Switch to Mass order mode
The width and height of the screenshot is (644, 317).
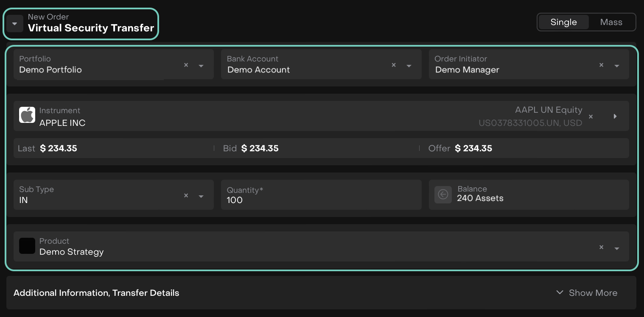[611, 22]
